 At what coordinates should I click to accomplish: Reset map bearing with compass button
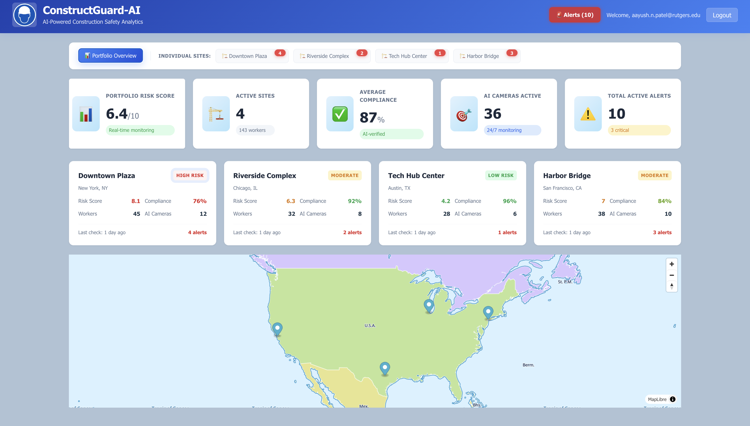click(671, 286)
